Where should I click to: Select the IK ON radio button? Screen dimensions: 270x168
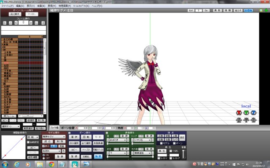click(44, 155)
